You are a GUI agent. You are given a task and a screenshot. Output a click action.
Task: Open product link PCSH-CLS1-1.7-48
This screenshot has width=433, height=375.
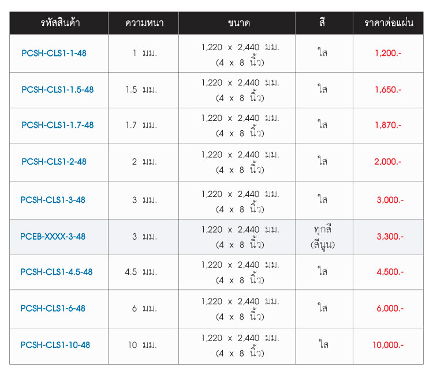(x=57, y=125)
